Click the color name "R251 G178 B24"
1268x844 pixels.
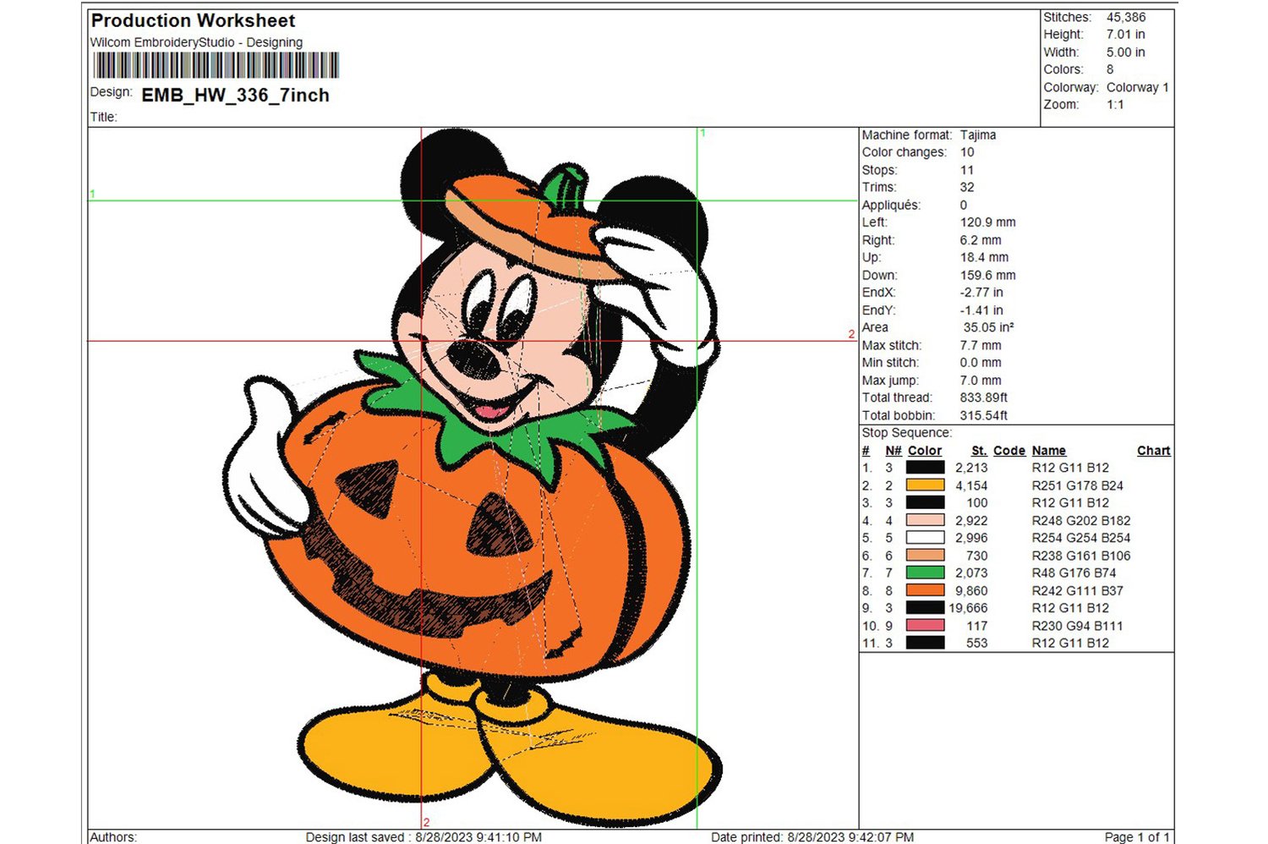[1078, 485]
